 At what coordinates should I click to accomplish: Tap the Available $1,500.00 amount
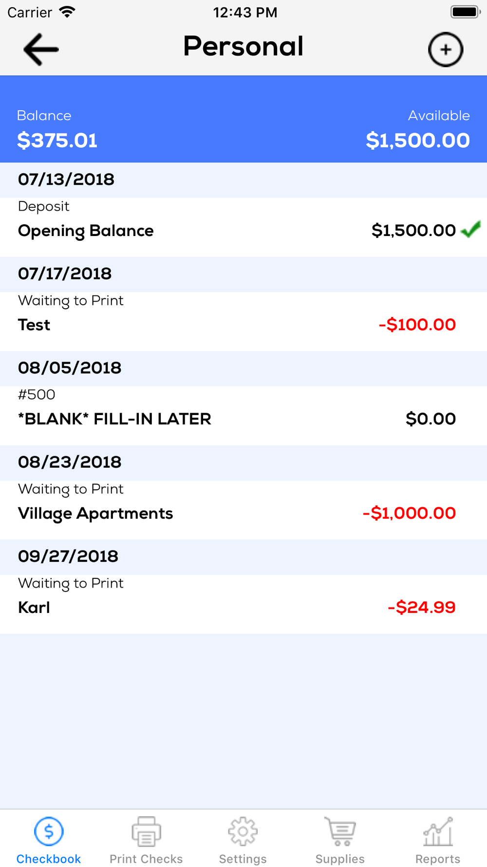click(418, 140)
